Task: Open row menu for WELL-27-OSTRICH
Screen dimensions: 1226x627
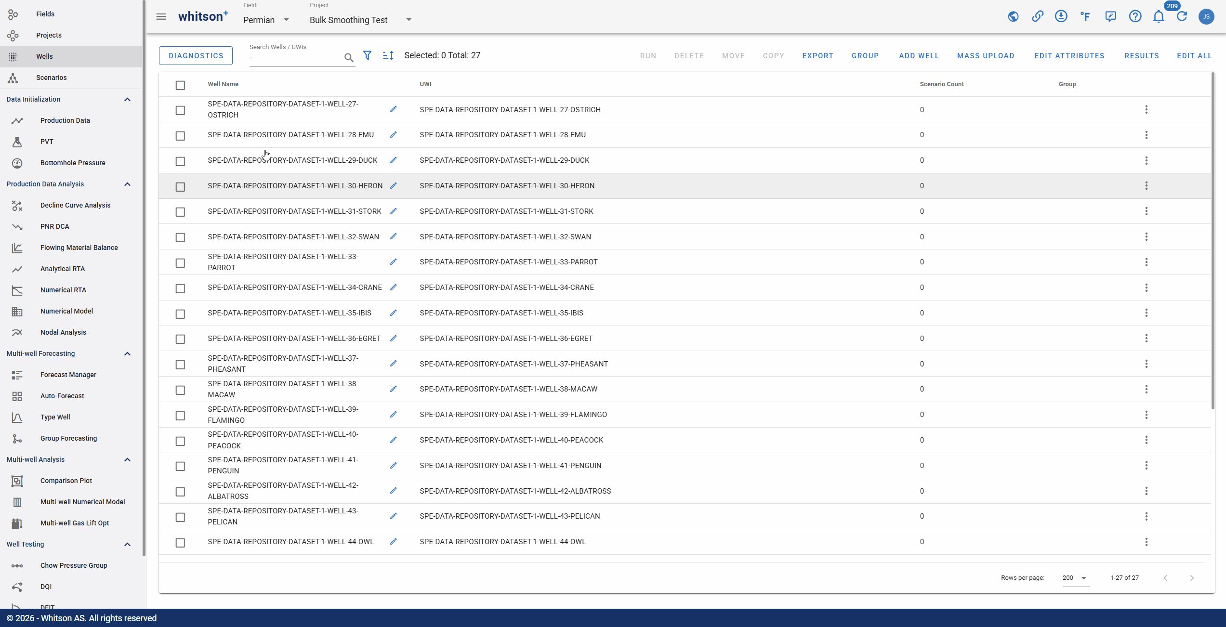Action: [x=1147, y=110]
